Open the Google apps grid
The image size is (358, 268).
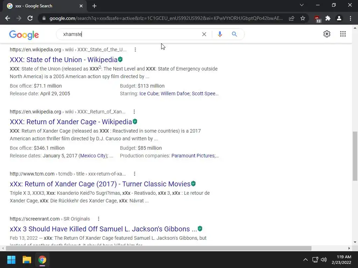[x=343, y=34]
